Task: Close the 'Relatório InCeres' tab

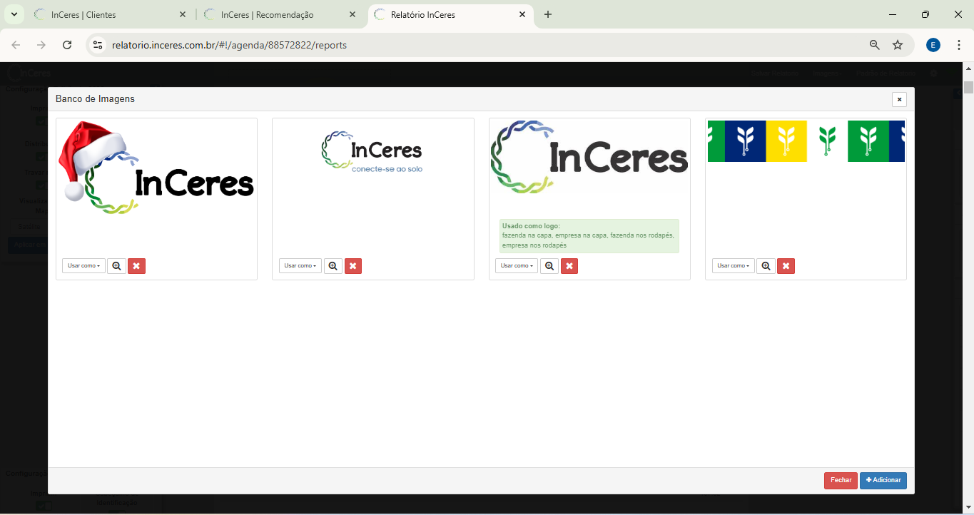Action: pos(522,14)
